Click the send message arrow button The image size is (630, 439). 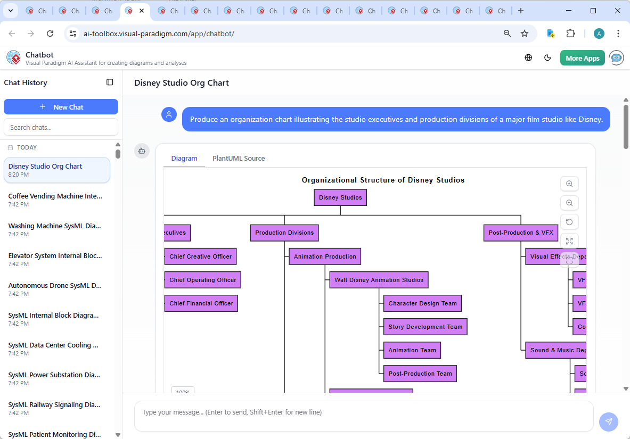(x=609, y=421)
